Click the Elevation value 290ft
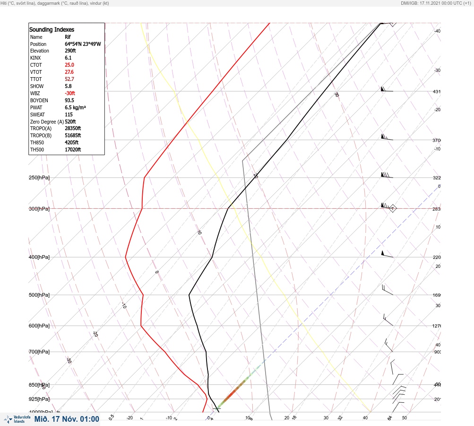Screen dimensions: 474x426 (x=70, y=51)
